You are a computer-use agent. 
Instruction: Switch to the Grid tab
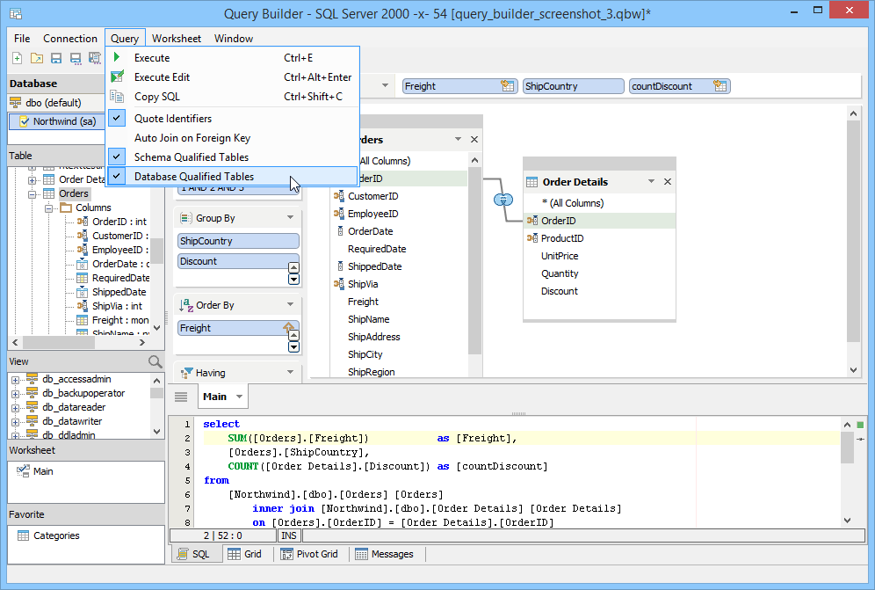click(245, 554)
